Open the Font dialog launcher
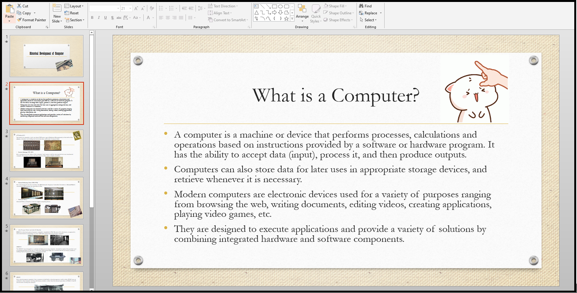Screen dimensions: 577x293 154,27
